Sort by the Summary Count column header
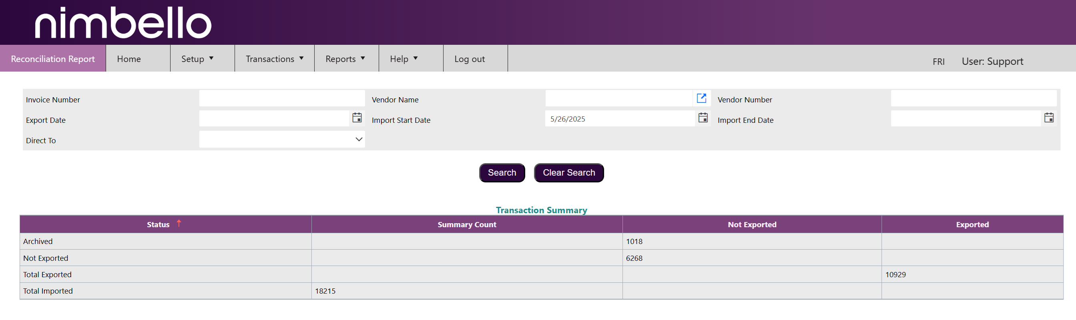Viewport: 1076px width, 320px height. (467, 224)
